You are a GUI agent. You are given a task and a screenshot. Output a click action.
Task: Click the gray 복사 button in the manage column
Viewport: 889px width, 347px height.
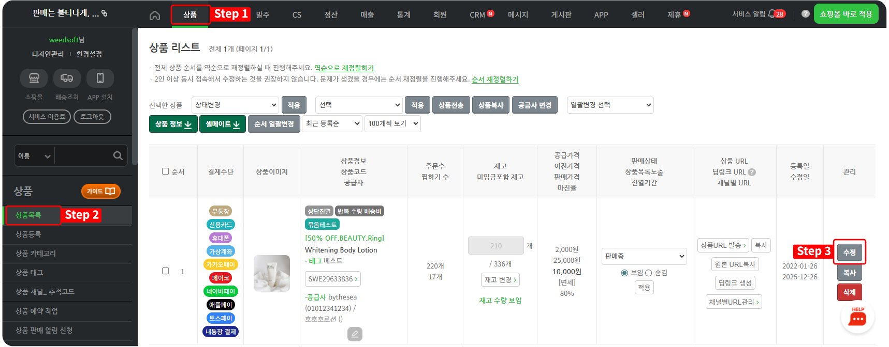click(x=850, y=273)
